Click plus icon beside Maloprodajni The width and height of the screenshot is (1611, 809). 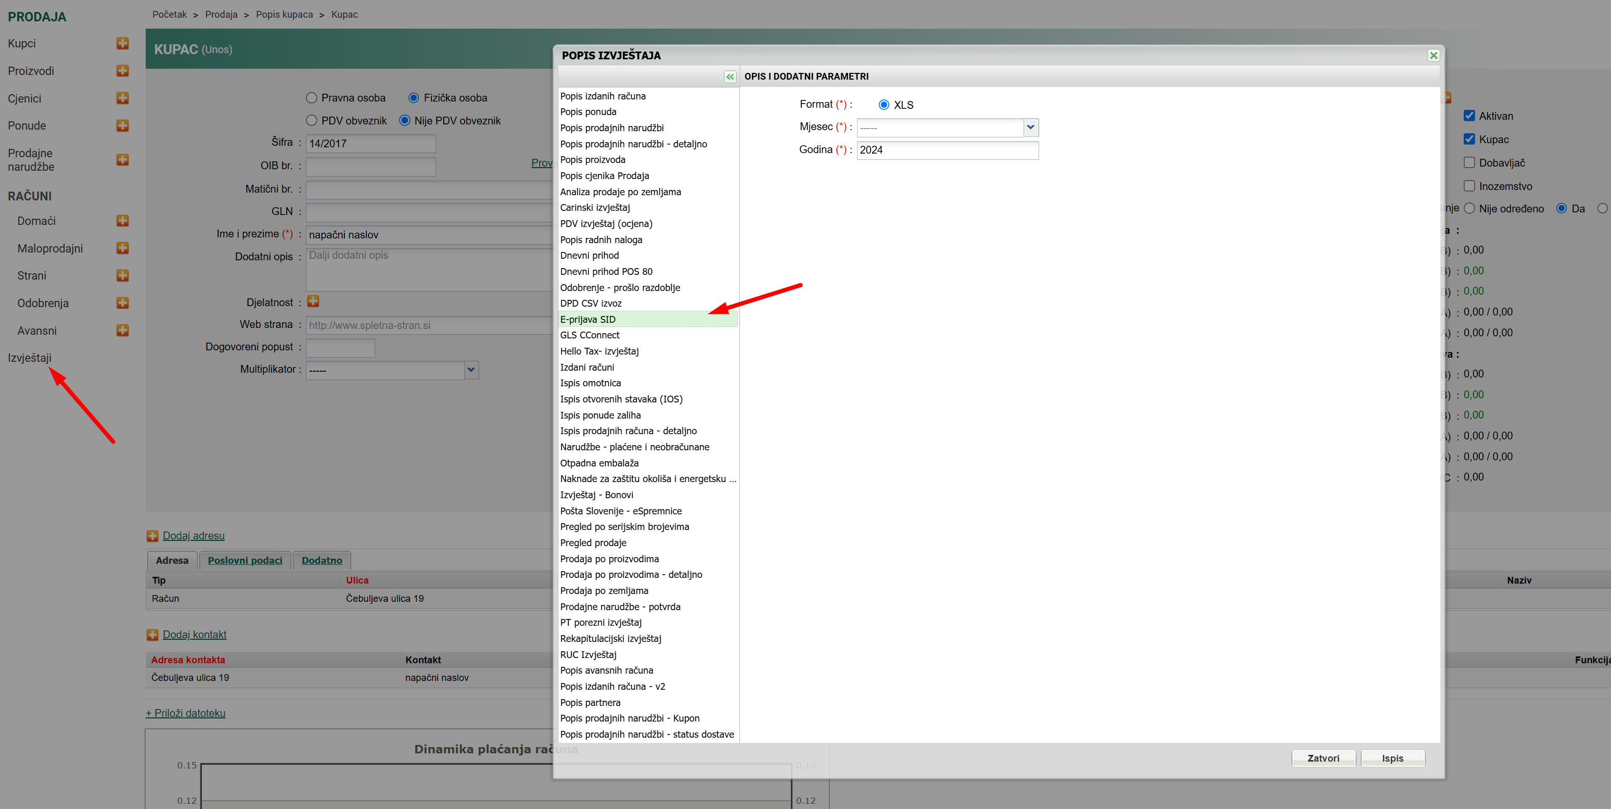coord(123,248)
